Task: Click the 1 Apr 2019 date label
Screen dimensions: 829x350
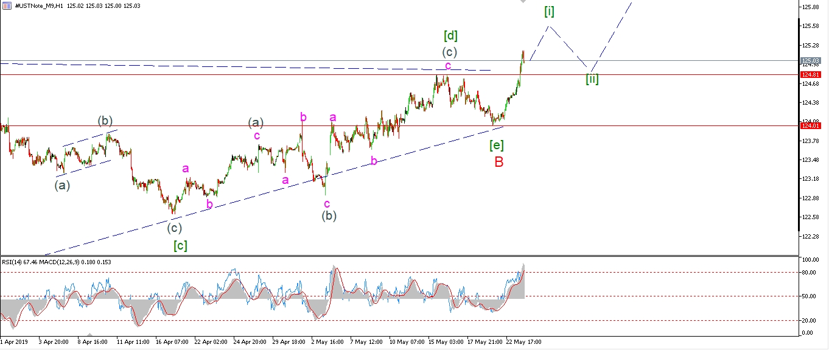Action: [15, 342]
